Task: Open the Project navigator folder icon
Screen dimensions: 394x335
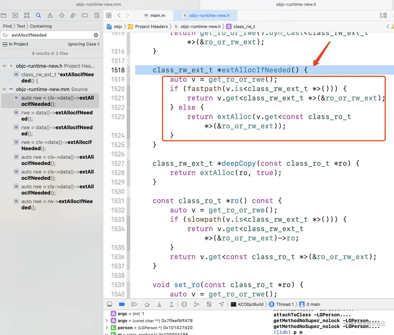Action: coord(3,15)
